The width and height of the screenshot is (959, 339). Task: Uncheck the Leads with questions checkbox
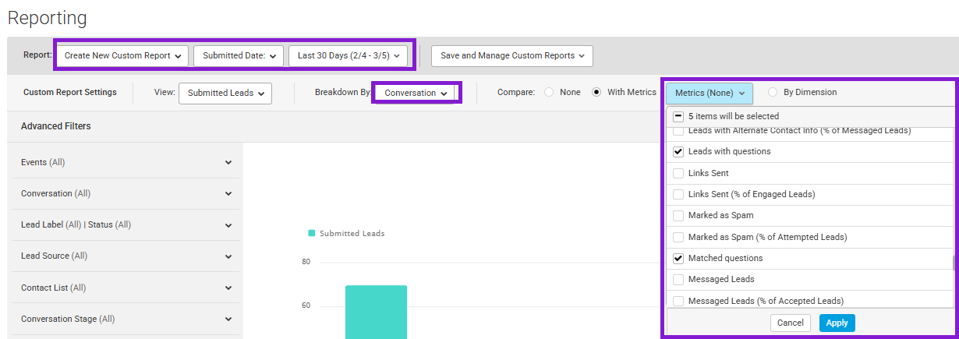[678, 152]
